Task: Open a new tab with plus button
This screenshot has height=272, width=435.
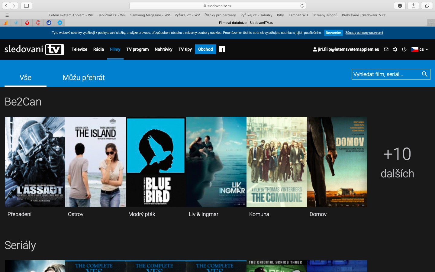Action: point(431,23)
